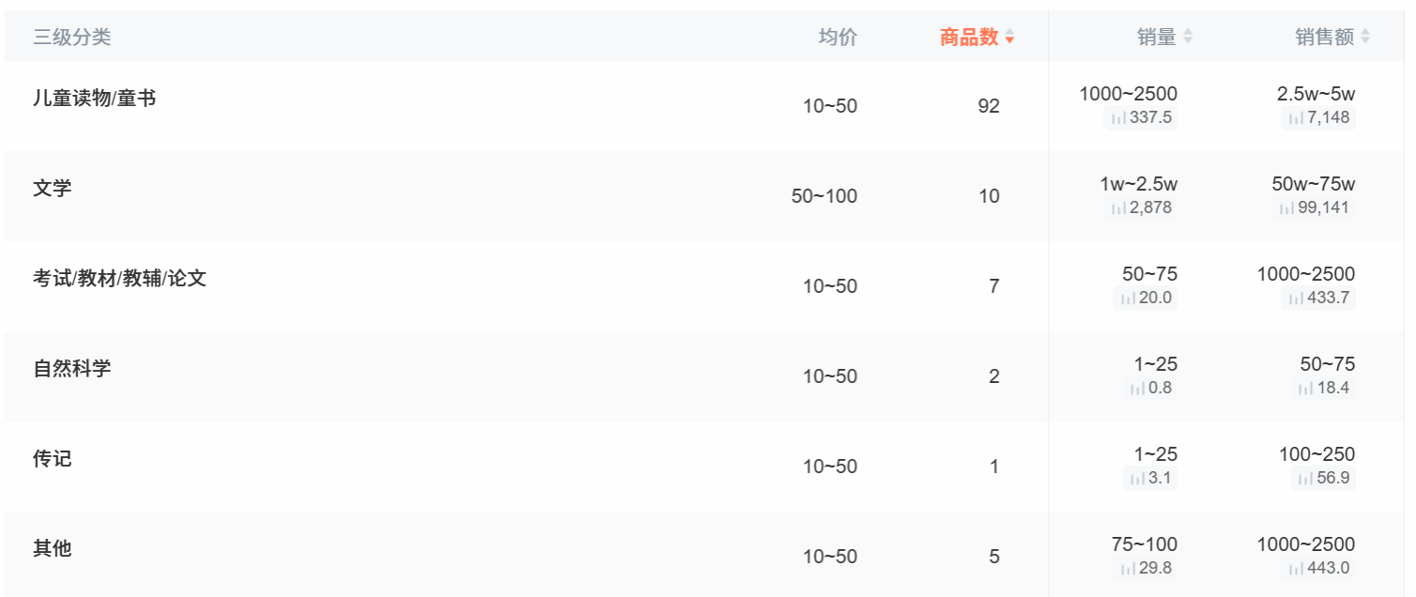
Task: Click the 56.9 sales trend badge
Action: point(1323,479)
